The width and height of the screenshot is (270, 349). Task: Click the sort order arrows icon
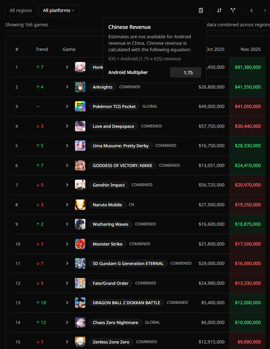219,10
